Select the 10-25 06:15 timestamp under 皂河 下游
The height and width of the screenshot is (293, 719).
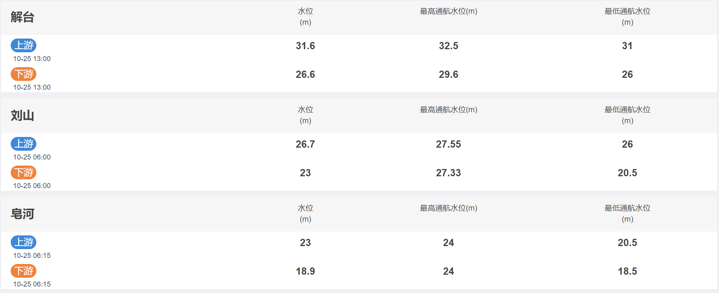(x=32, y=284)
